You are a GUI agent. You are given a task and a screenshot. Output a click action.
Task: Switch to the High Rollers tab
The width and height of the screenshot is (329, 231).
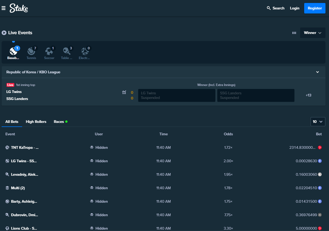click(36, 122)
